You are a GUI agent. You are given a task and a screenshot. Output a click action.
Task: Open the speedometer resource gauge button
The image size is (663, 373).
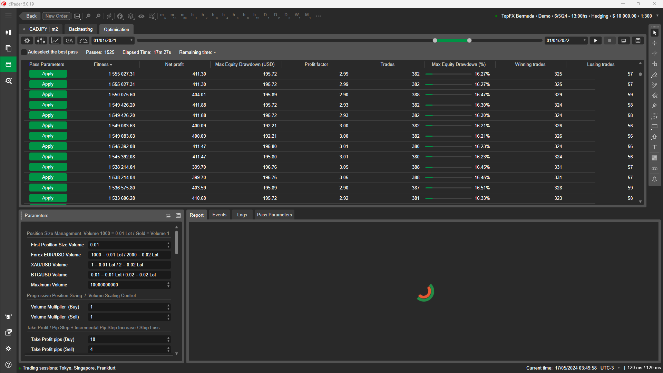click(x=83, y=41)
